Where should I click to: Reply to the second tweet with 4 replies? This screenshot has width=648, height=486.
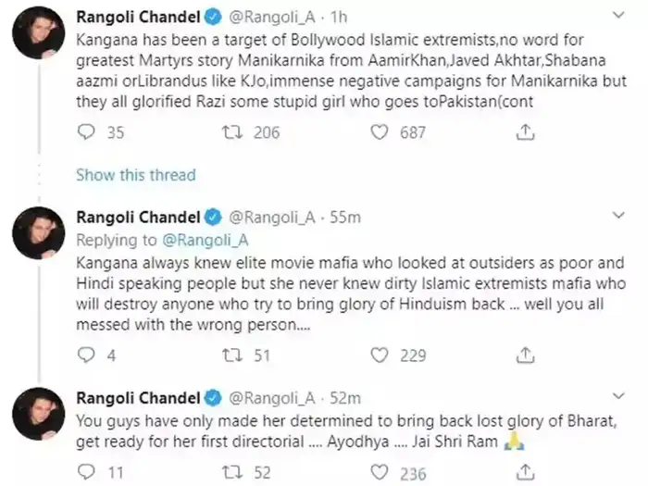click(87, 355)
